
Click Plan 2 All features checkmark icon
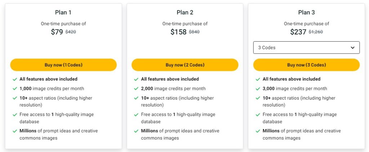coord(136,79)
